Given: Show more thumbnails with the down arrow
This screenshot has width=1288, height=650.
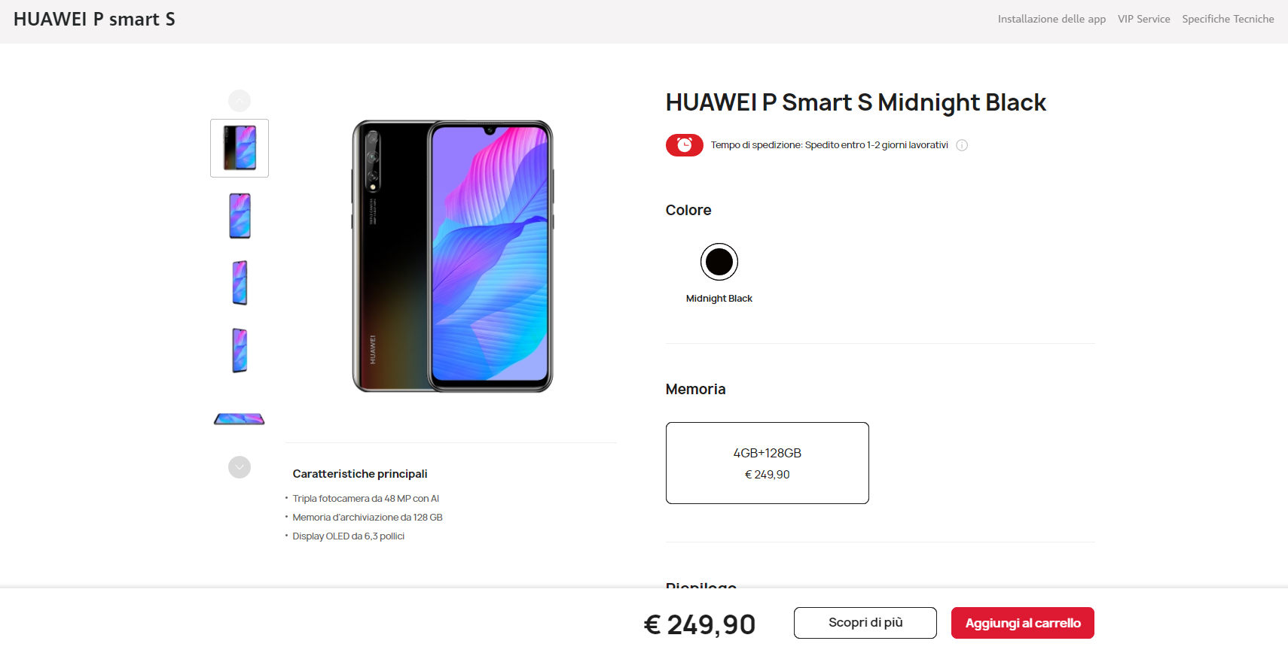Looking at the screenshot, I should [240, 467].
